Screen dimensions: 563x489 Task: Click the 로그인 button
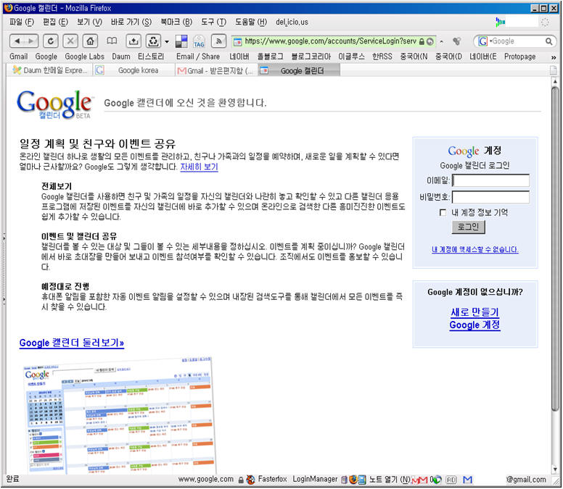point(468,227)
